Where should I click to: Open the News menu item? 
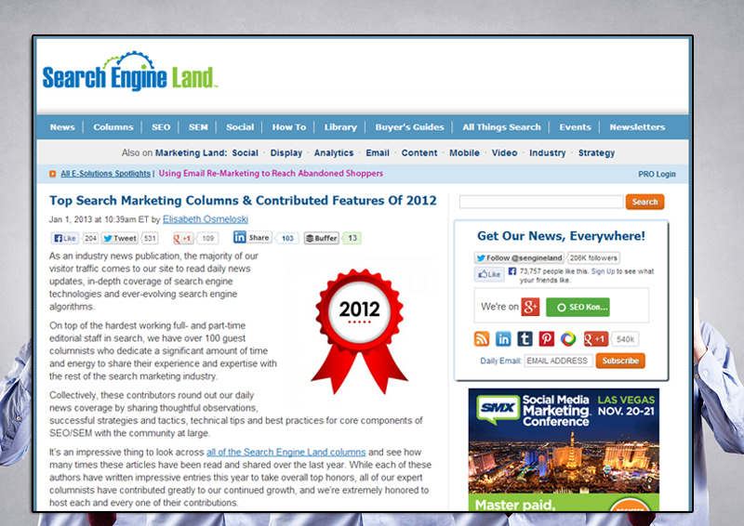point(62,127)
